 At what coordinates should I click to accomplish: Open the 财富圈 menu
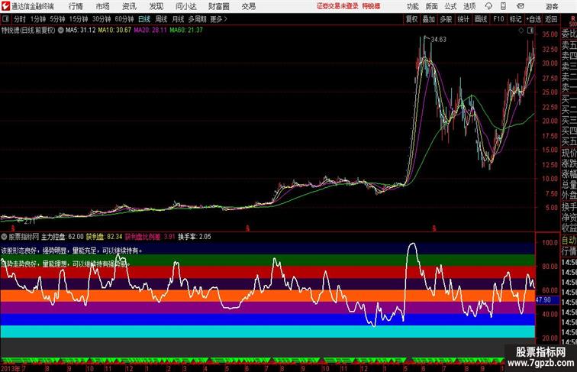click(x=219, y=6)
